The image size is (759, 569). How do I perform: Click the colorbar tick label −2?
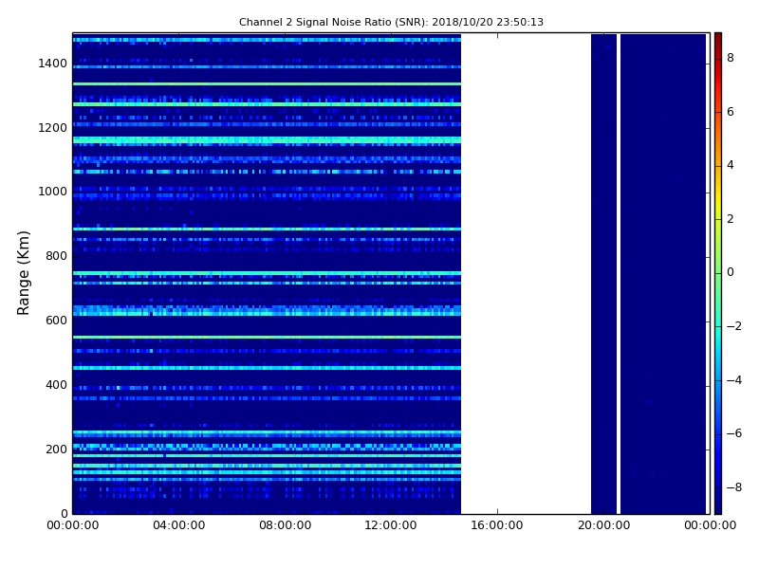tap(734, 326)
